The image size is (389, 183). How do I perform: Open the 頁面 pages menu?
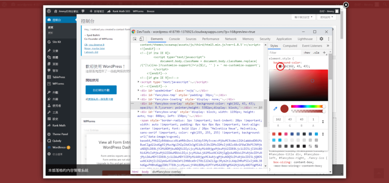55,64
